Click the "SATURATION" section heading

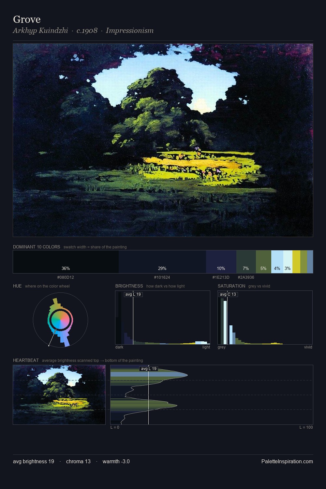click(231, 286)
